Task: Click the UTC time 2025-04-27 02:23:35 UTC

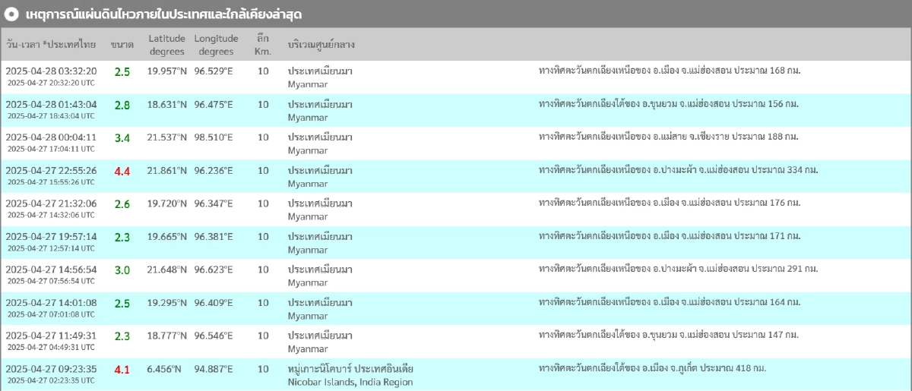Action: coord(51,380)
